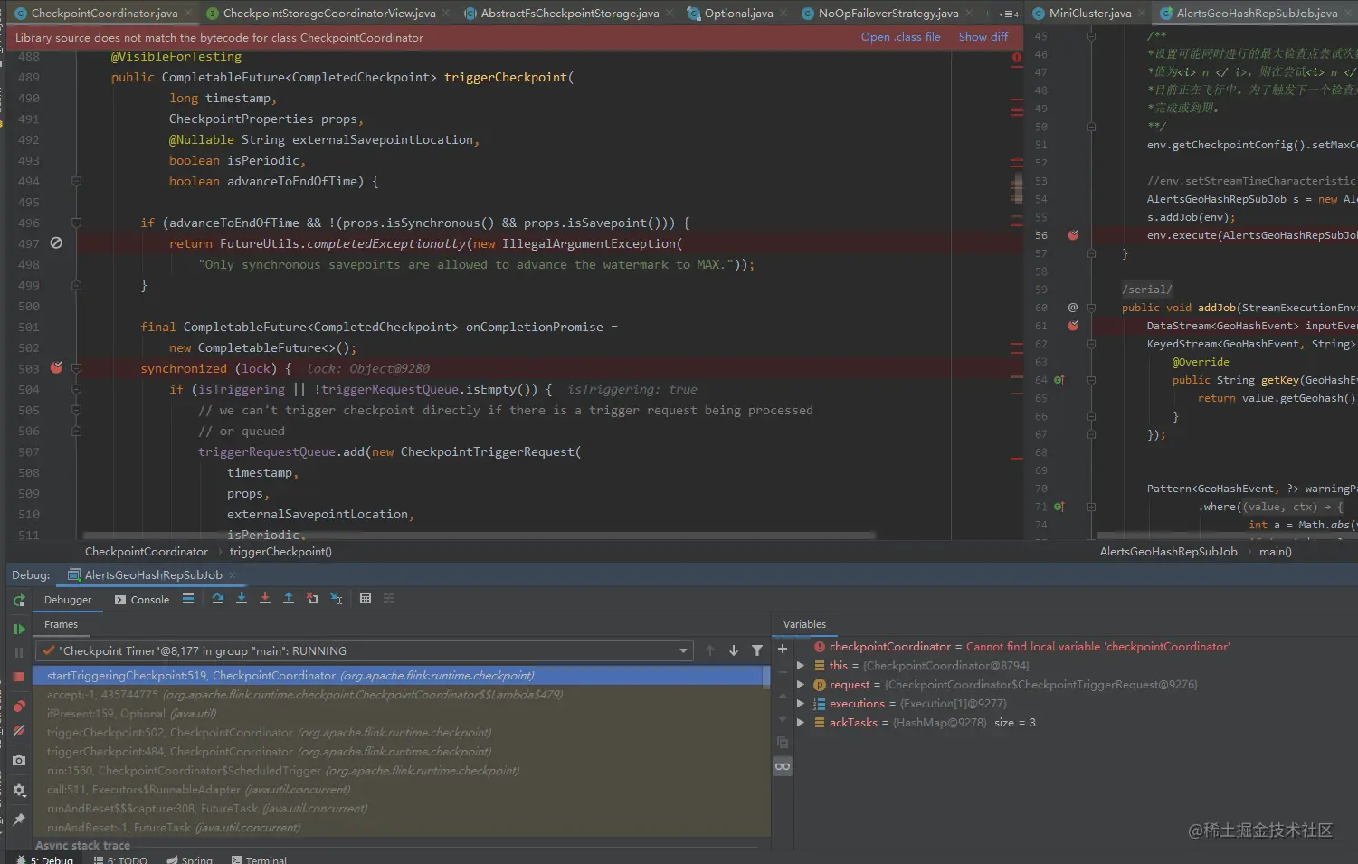Click the Step Over icon
Screen dimensions: 1358x864
point(218,598)
